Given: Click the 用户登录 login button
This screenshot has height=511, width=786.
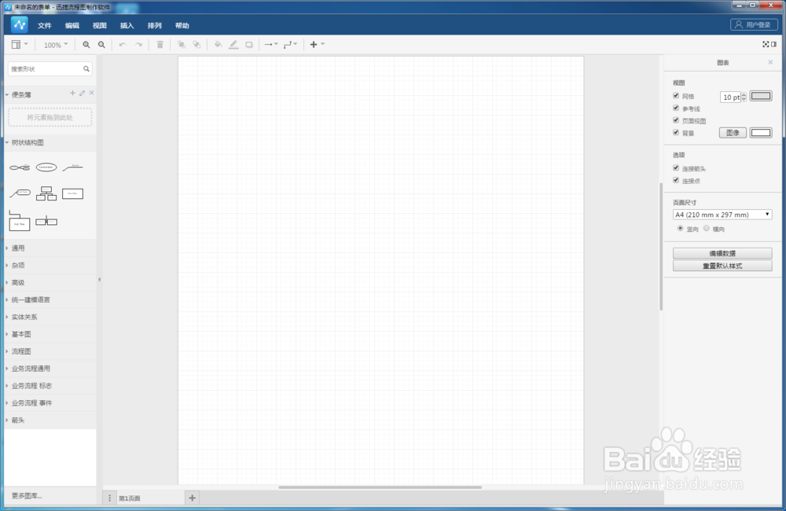Looking at the screenshot, I should tap(754, 24).
